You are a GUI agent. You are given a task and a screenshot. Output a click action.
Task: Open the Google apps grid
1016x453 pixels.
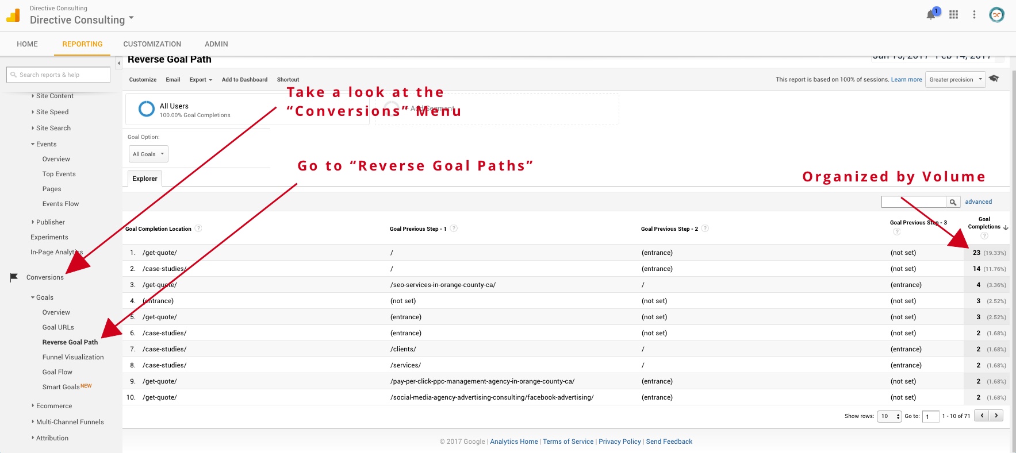[x=953, y=15]
